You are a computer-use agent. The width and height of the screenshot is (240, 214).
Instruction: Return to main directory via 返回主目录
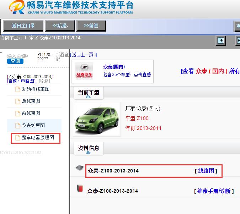(23, 26)
